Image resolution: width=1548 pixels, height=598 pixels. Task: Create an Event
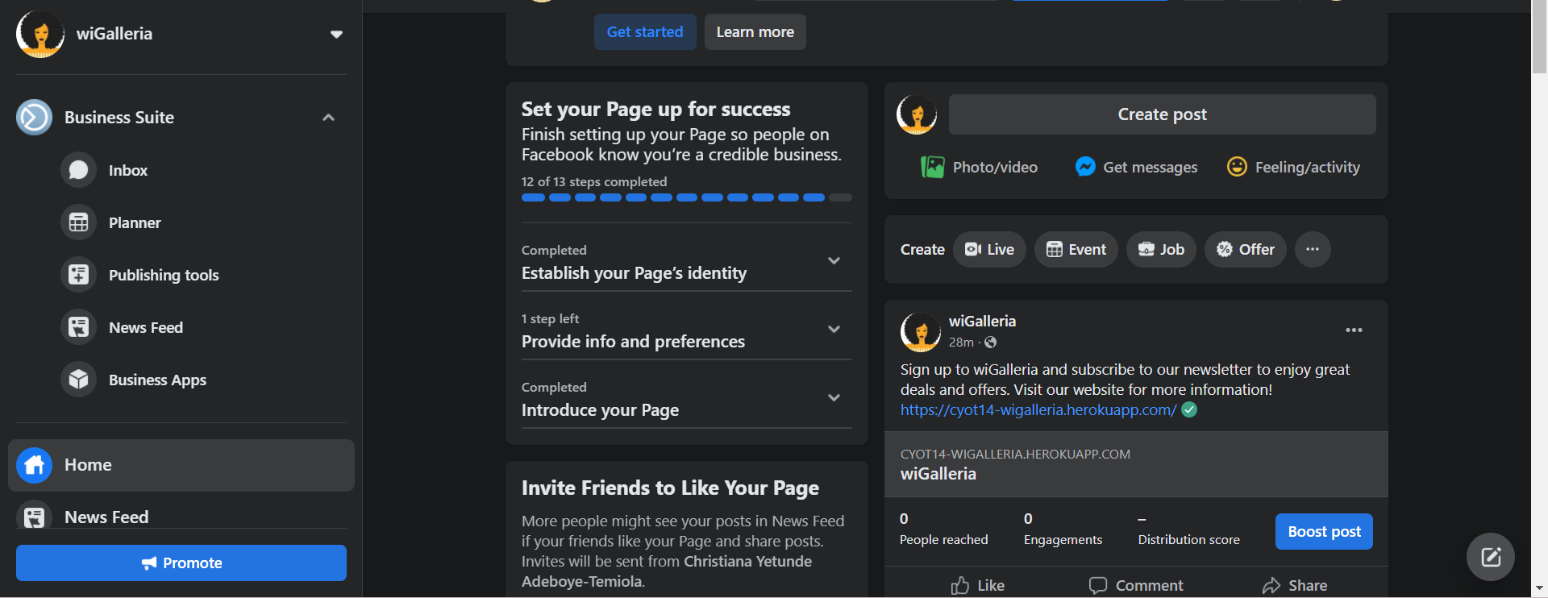[x=1076, y=249]
